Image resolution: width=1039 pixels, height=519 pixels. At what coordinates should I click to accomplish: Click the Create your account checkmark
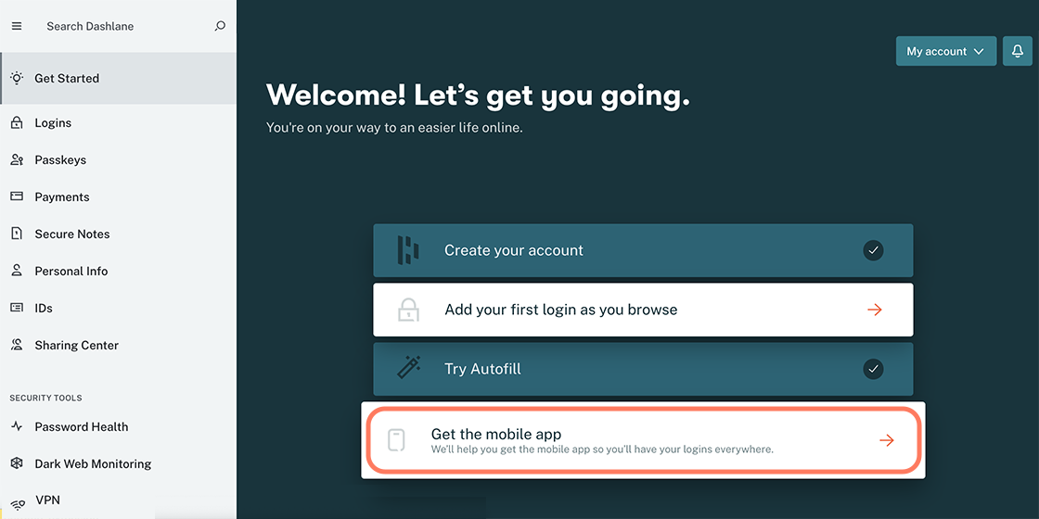coord(873,250)
